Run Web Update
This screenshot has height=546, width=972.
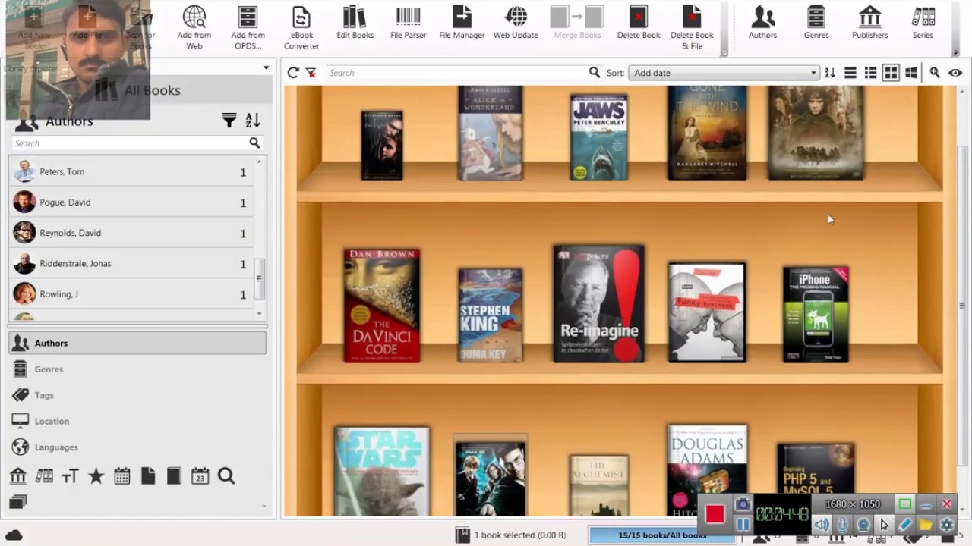(x=516, y=23)
